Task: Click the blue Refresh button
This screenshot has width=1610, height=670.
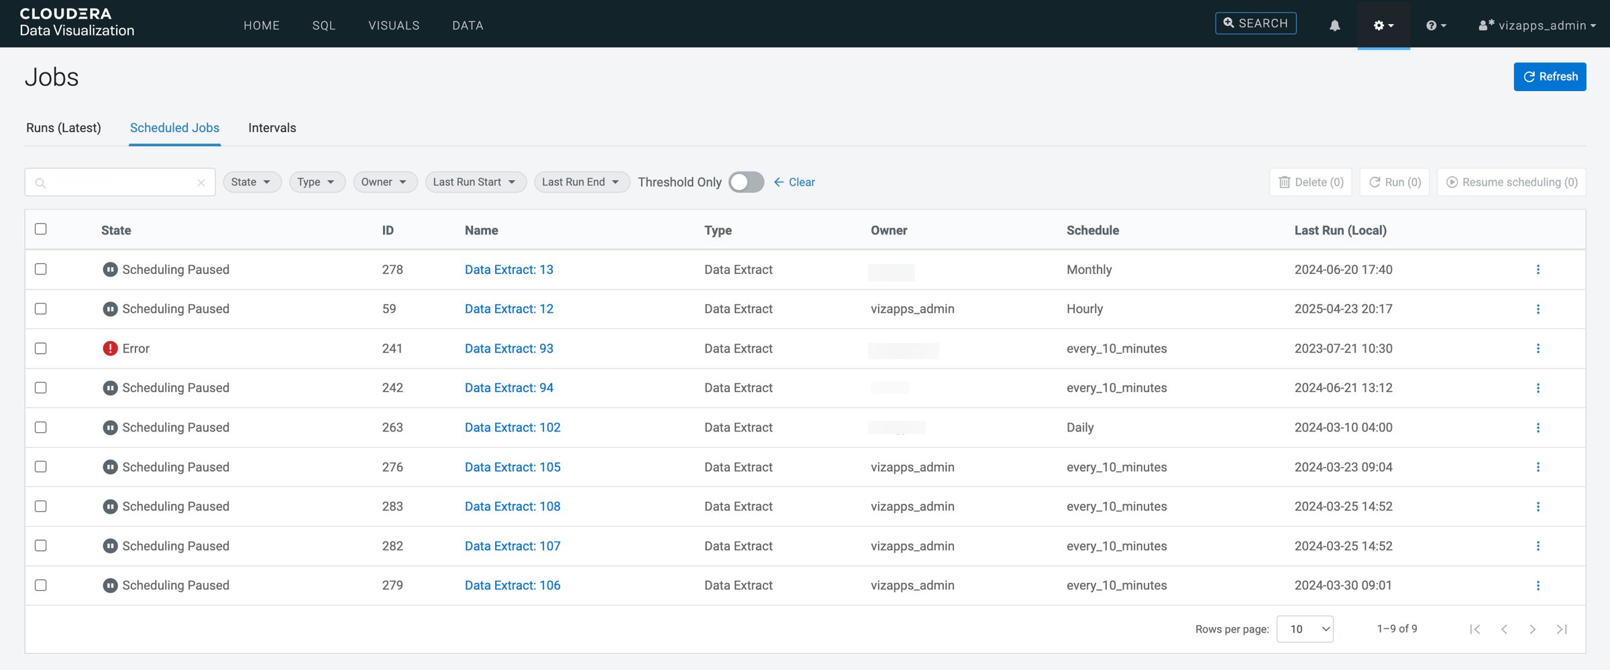Action: tap(1550, 76)
